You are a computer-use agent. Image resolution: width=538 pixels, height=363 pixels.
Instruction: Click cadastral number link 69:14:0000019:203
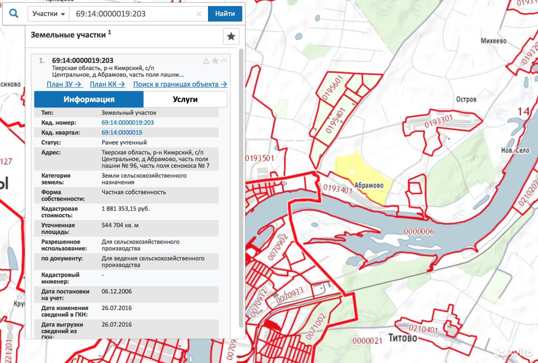click(x=128, y=123)
